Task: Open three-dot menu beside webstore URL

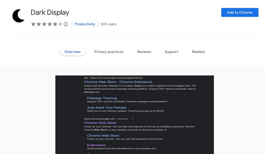Action: pos(133,119)
